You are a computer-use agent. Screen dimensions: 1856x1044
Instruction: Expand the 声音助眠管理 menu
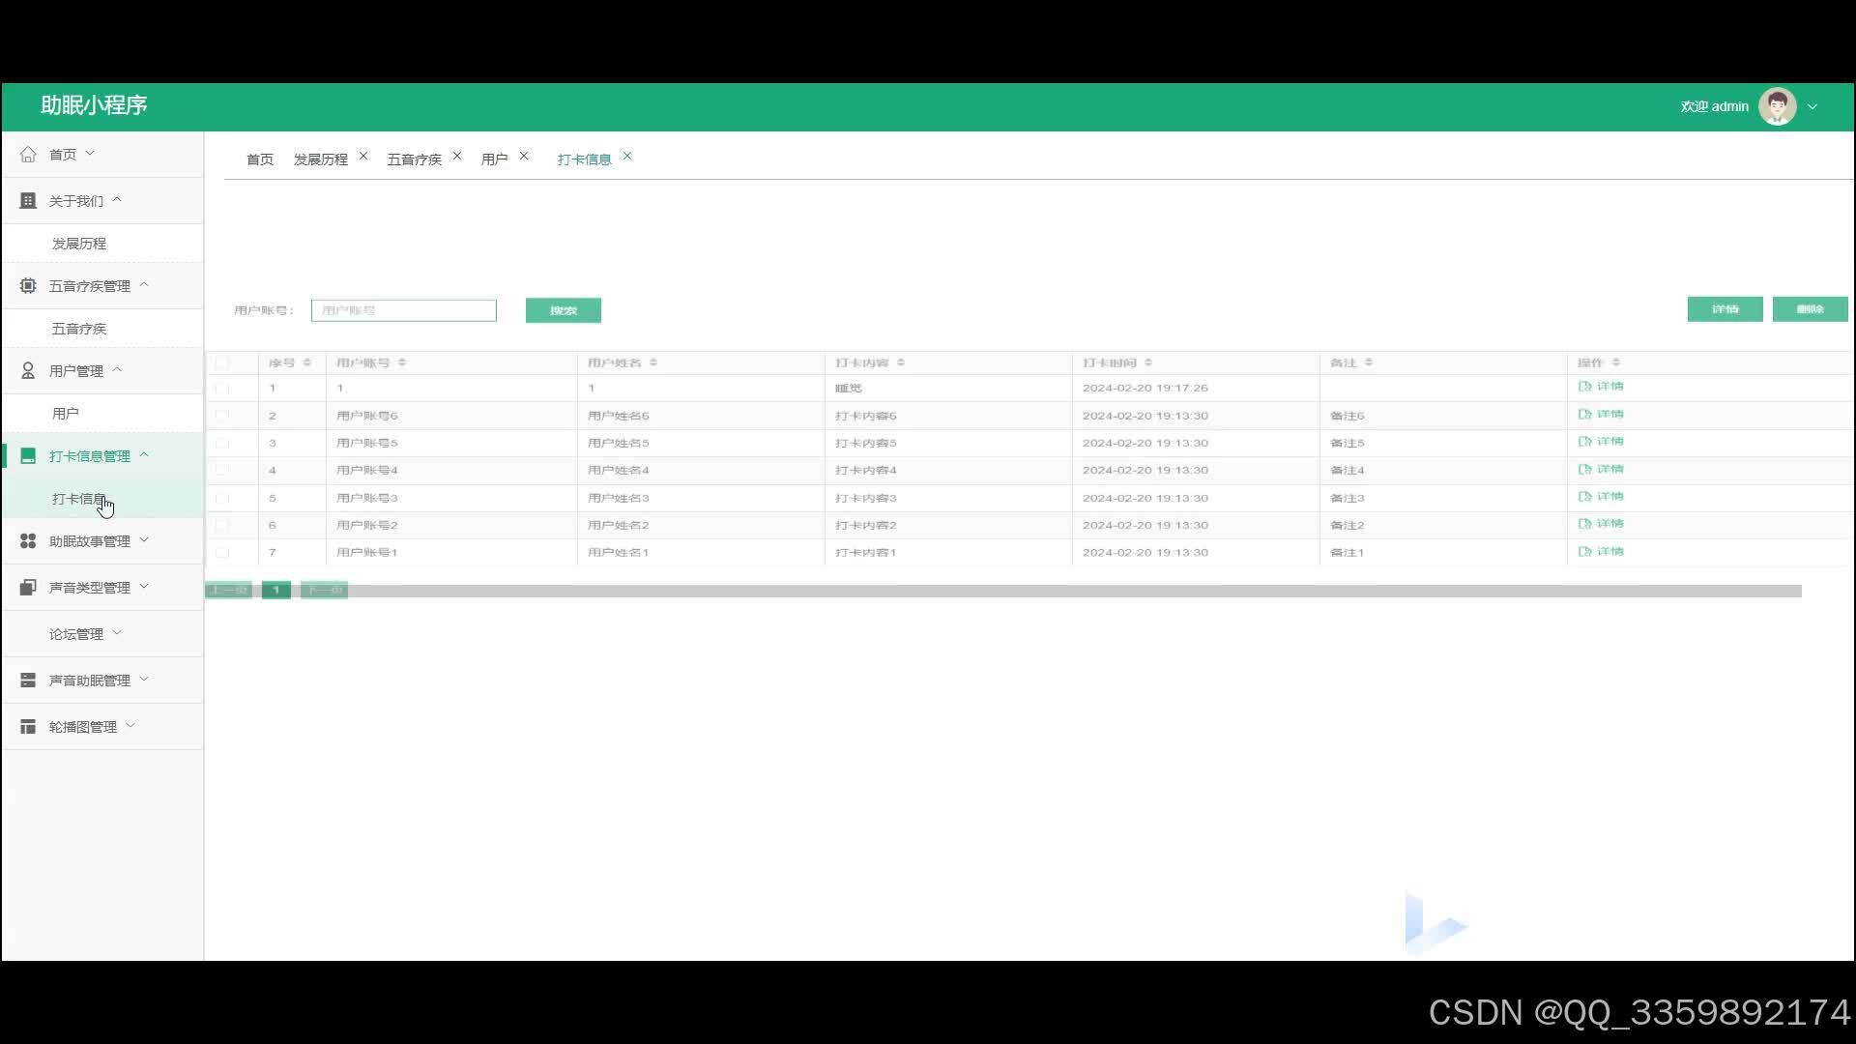pyautogui.click(x=144, y=679)
